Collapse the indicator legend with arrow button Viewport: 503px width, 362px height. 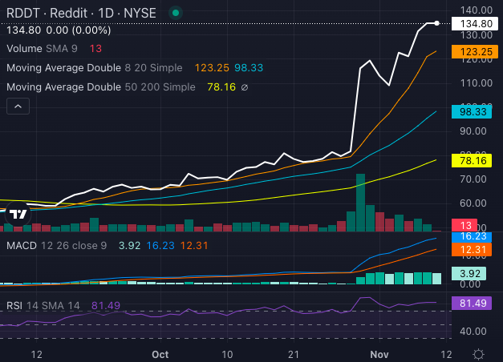pos(18,106)
